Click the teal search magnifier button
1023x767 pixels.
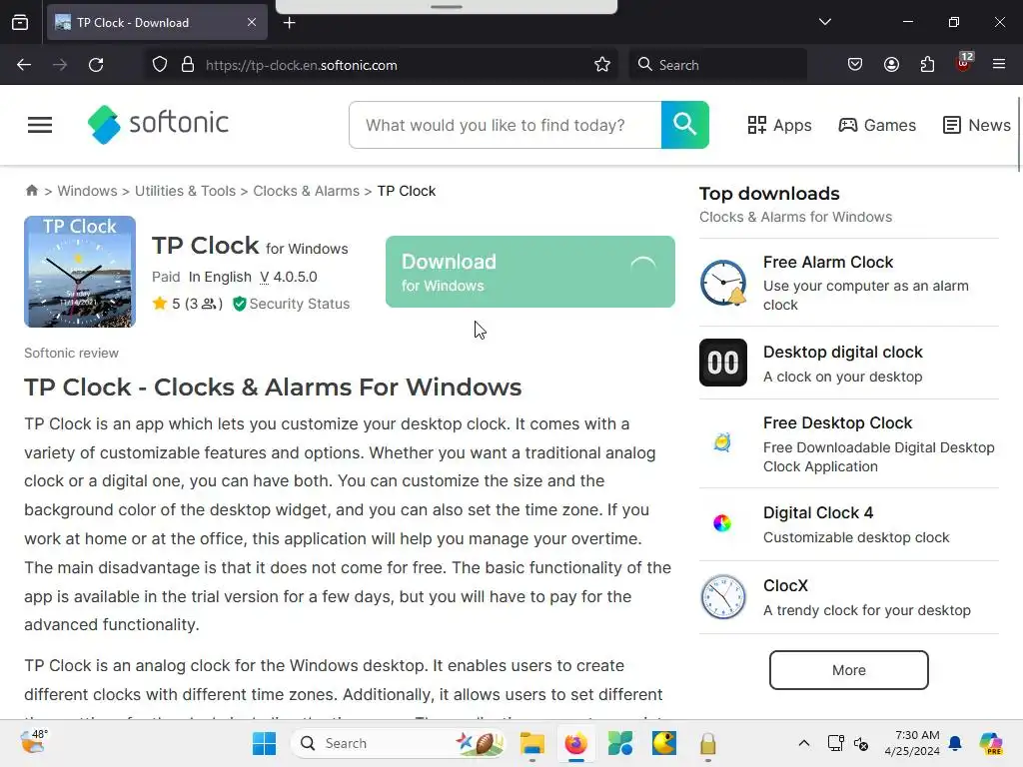pos(684,125)
